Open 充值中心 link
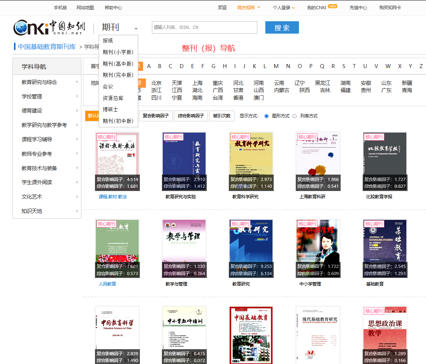 click(x=358, y=8)
